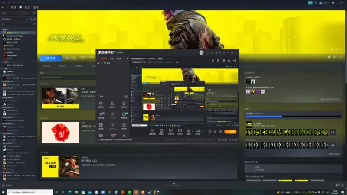347x195 pixels.
Task: Toggle lock of 全屏1 source
Action: click(x=101, y=63)
